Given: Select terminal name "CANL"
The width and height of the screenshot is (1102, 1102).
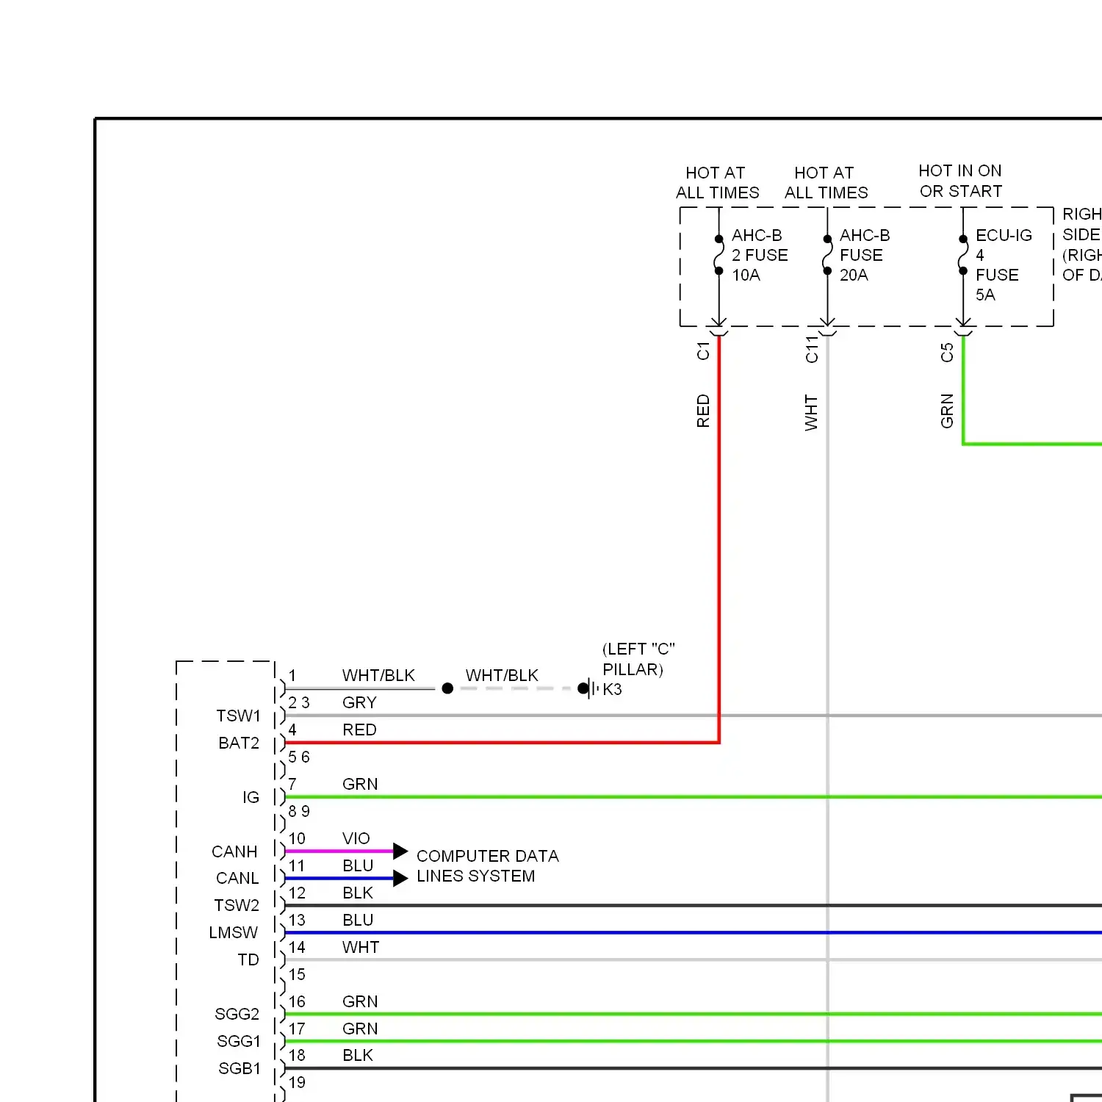Looking at the screenshot, I should [237, 878].
